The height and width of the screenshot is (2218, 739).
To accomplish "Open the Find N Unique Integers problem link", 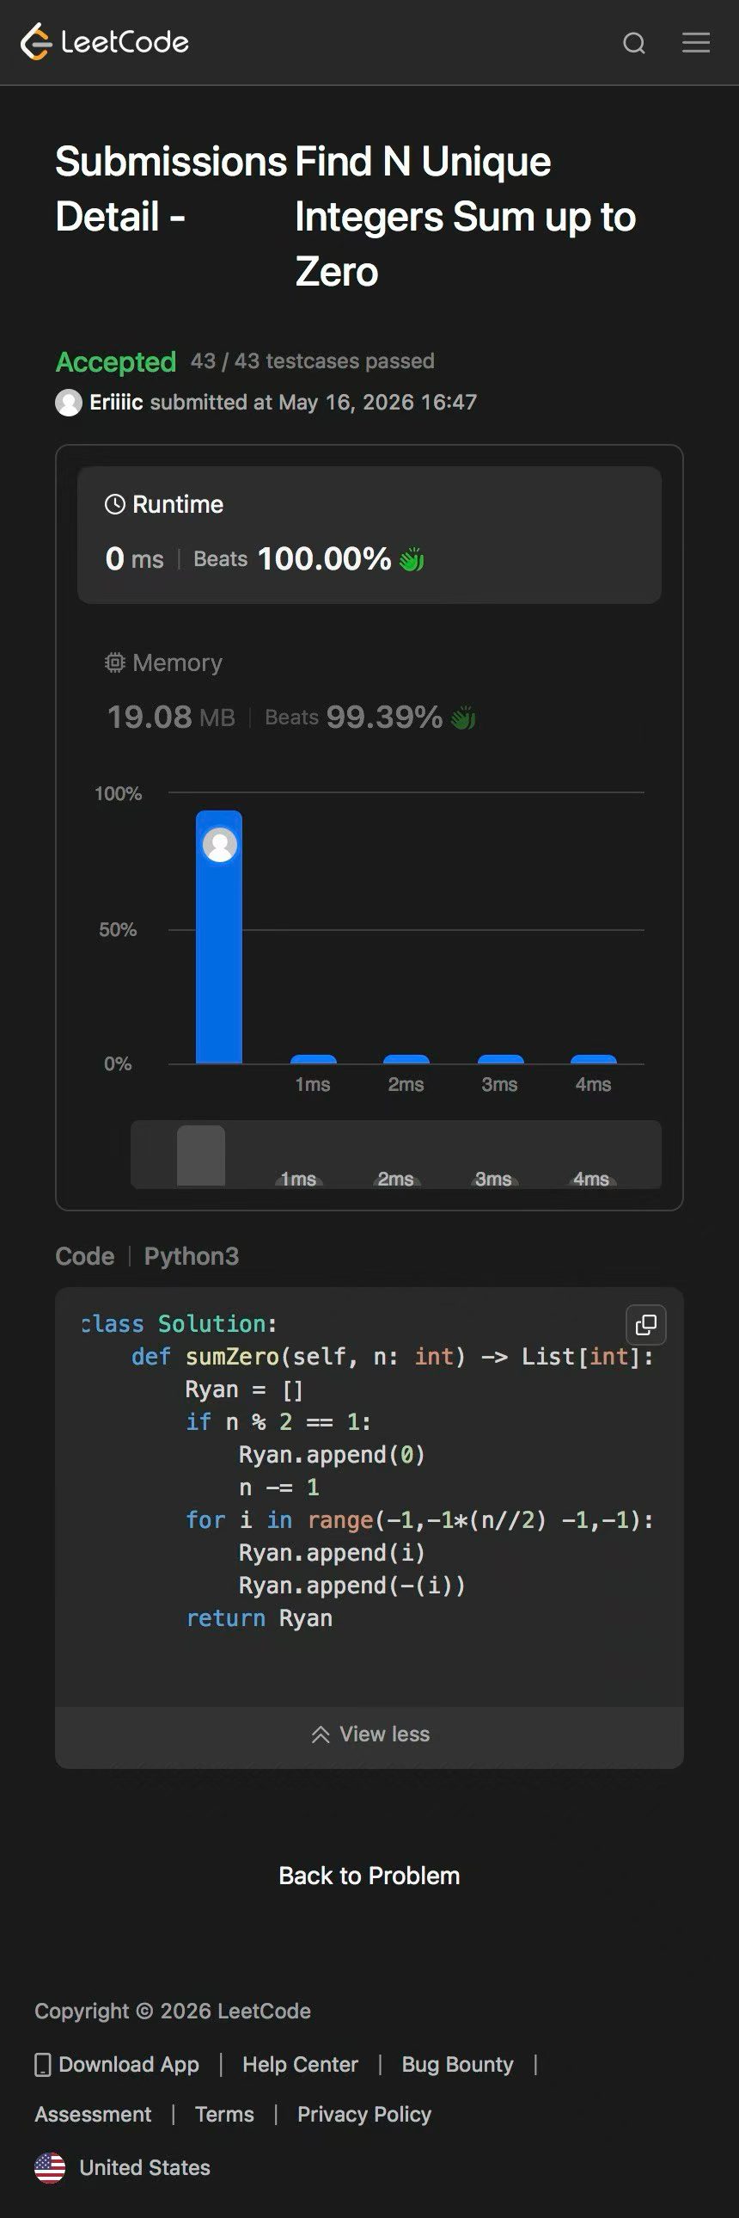I will (465, 216).
